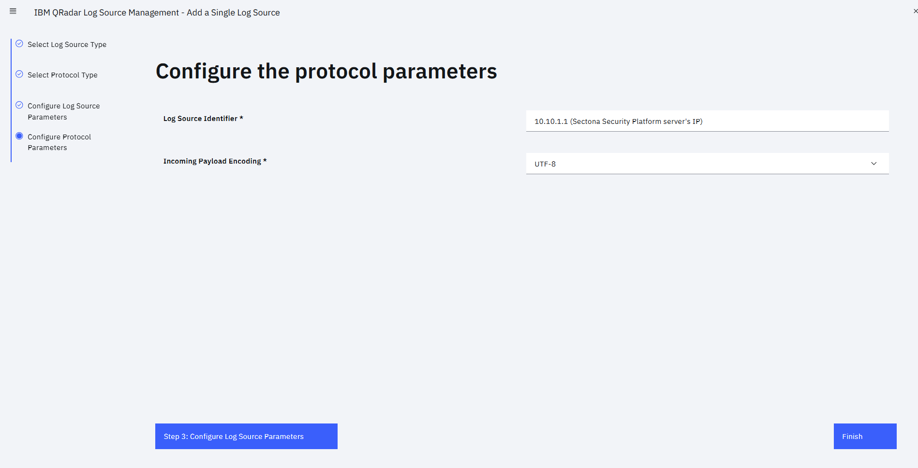The height and width of the screenshot is (468, 918).
Task: Expand encoding options via the chevron arrow
Action: 874,164
